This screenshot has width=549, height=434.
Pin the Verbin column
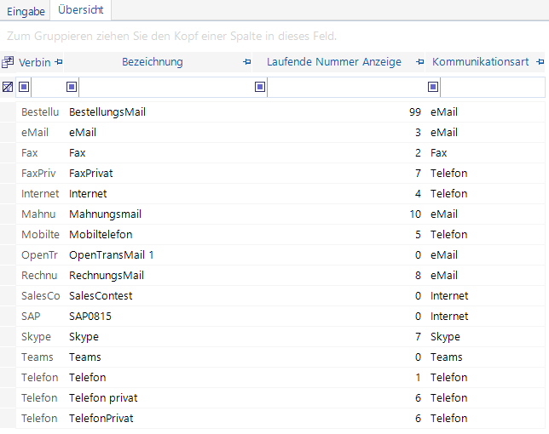click(59, 62)
